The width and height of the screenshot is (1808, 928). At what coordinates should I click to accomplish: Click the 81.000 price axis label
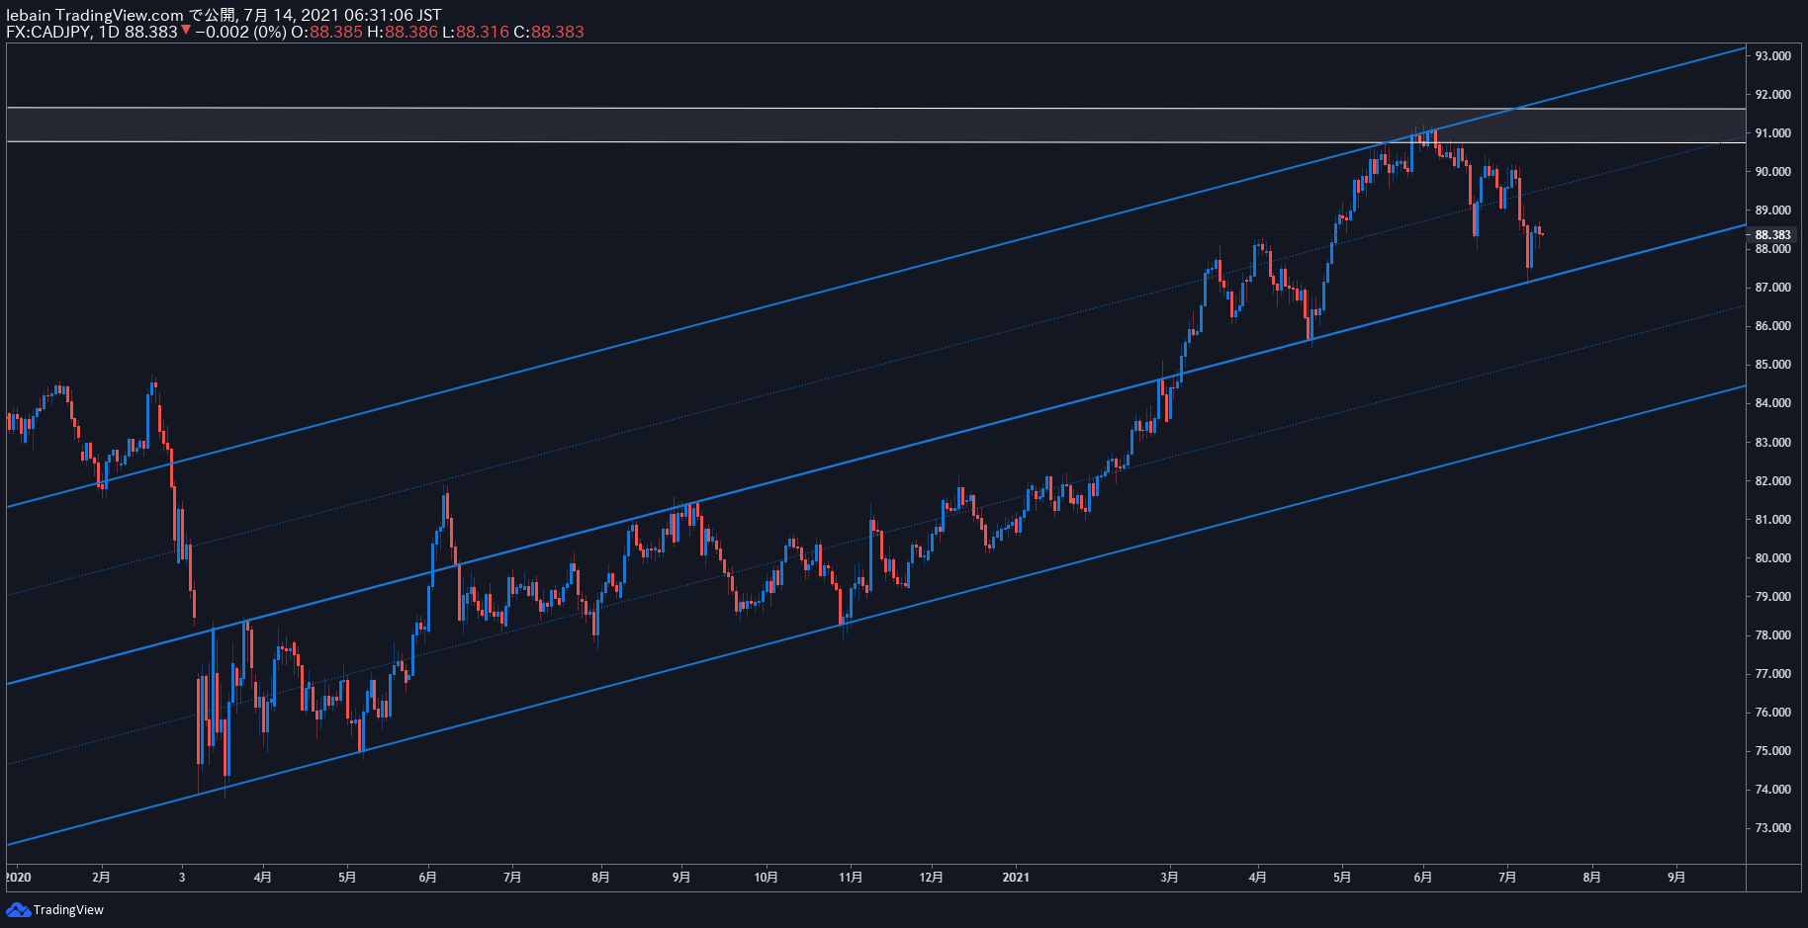1772,520
